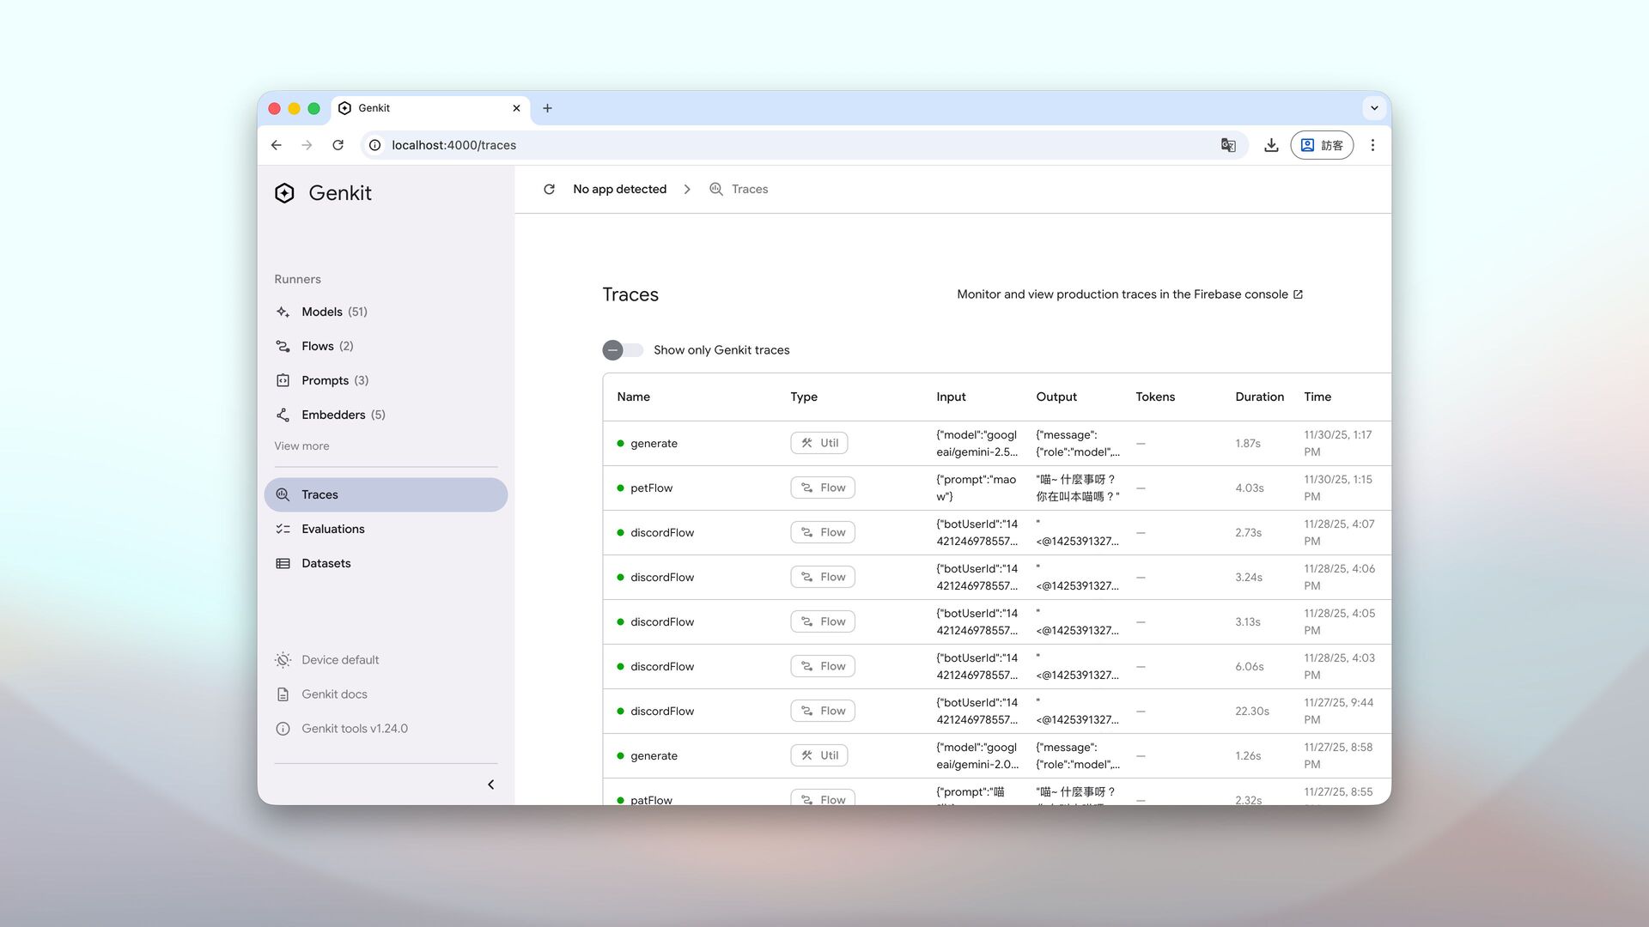Open browser downloads icon
Screen dimensions: 1649x927
click(1271, 145)
